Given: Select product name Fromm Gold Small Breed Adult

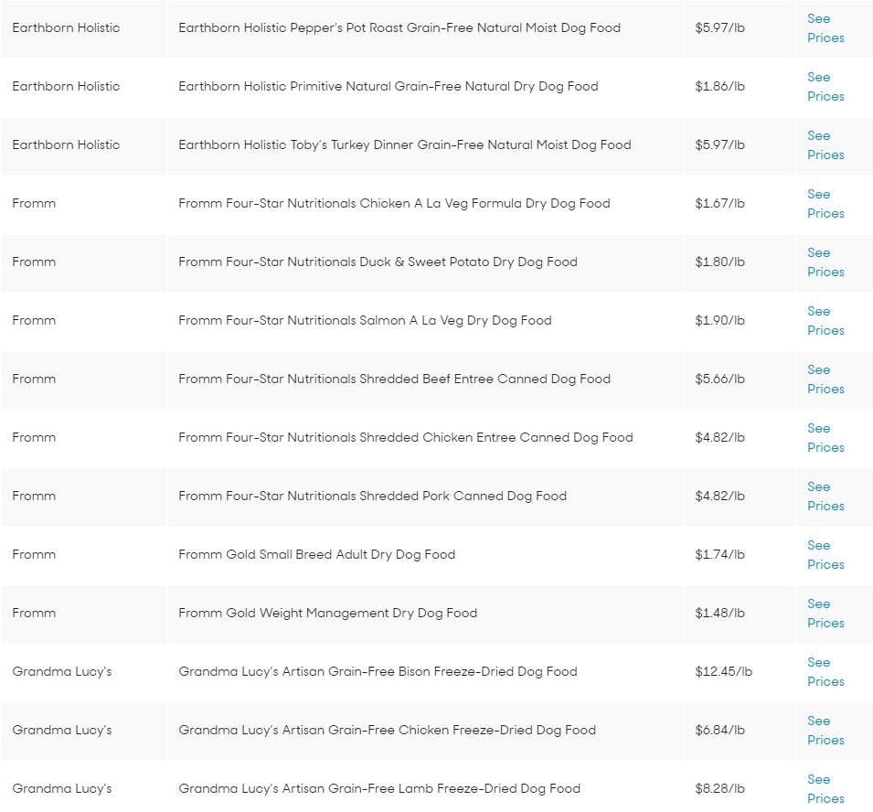Looking at the screenshot, I should 317,554.
